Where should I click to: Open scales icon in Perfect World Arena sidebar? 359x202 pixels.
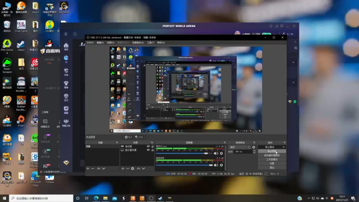[66, 97]
